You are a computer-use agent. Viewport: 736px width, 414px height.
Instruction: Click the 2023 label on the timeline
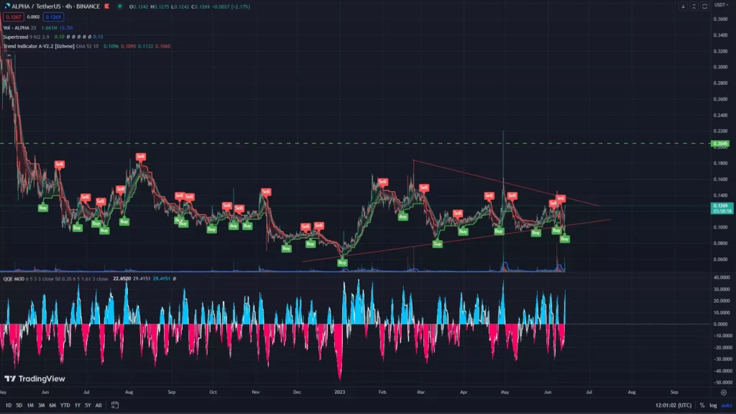[x=339, y=392]
